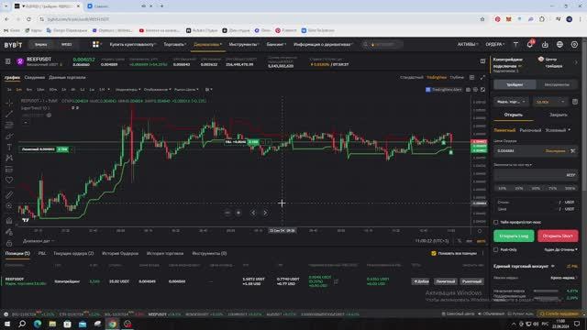The width and height of the screenshot is (587, 330).
Task: Select the trend line drawing tool
Action: coord(9,114)
